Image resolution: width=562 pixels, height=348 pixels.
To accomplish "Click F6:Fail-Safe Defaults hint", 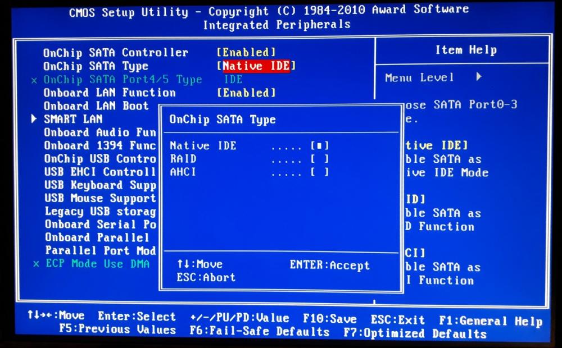I will (x=260, y=331).
